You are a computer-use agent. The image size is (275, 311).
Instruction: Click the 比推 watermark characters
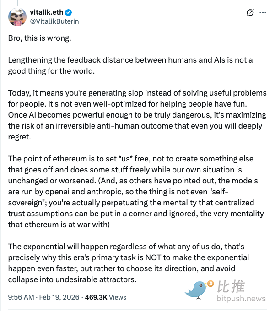click(232, 287)
